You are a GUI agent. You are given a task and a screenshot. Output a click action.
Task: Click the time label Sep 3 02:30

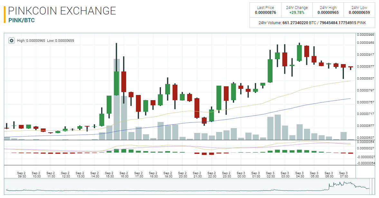pyautogui.click(x=270, y=174)
